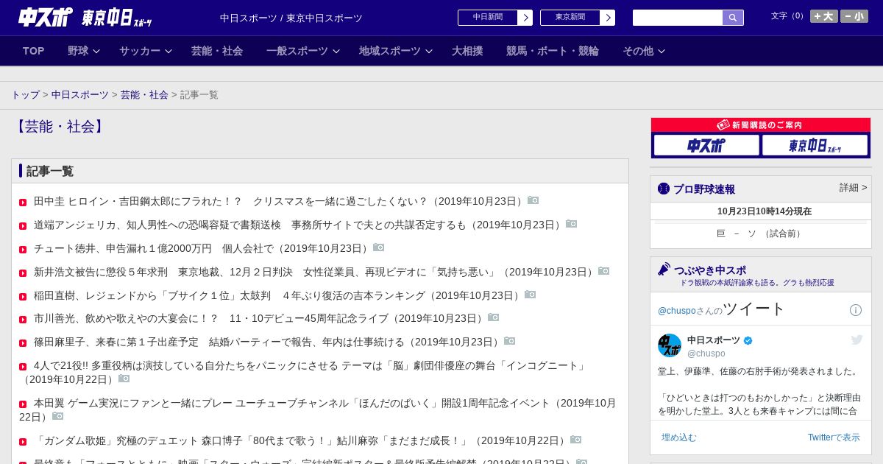This screenshot has height=464, width=883.
Task: Open article チュート徳井 申告漏れ１億2000万円
Action: pyautogui.click(x=202, y=248)
